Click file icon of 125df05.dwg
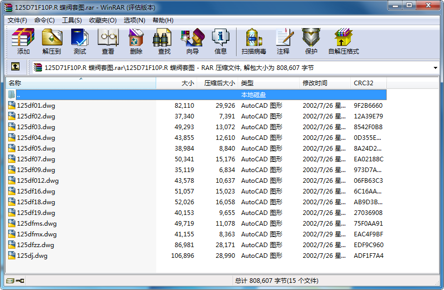The image size is (444, 290). pos(12,148)
